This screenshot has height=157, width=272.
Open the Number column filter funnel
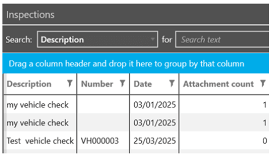122,84
